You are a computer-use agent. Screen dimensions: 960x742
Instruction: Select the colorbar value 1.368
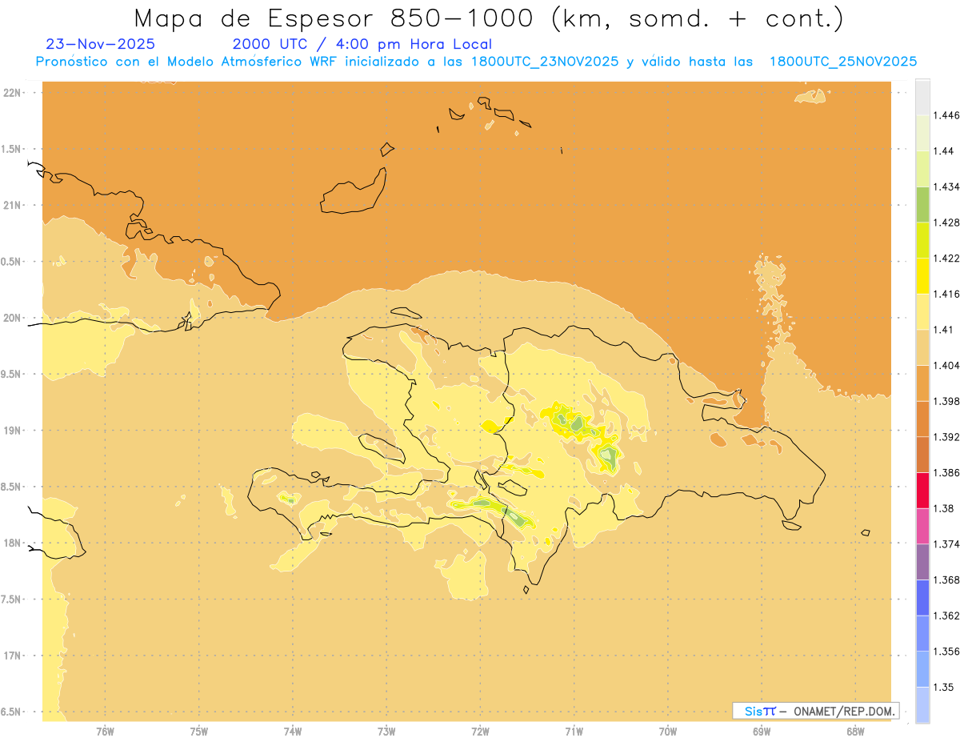947,580
